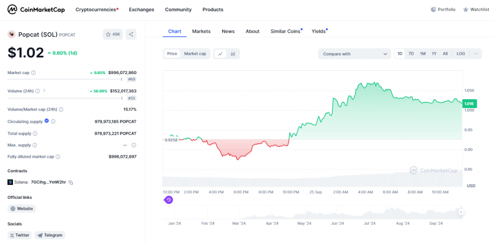494x243 pixels.
Task: Select the candlestick chart type icon
Action: pos(233,54)
